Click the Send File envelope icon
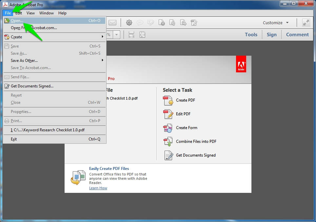Screen dimensions: 316x222 pos(112,23)
